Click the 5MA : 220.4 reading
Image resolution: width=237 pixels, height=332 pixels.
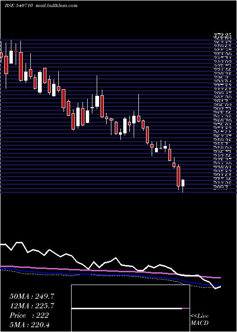click(x=29, y=324)
